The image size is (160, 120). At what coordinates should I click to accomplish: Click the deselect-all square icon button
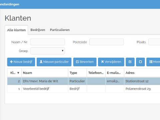[140, 62]
